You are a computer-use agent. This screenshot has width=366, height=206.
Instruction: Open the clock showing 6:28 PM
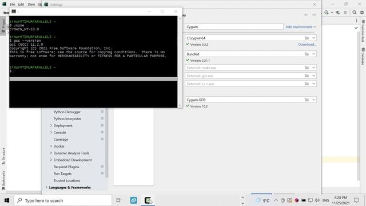pos(340,200)
